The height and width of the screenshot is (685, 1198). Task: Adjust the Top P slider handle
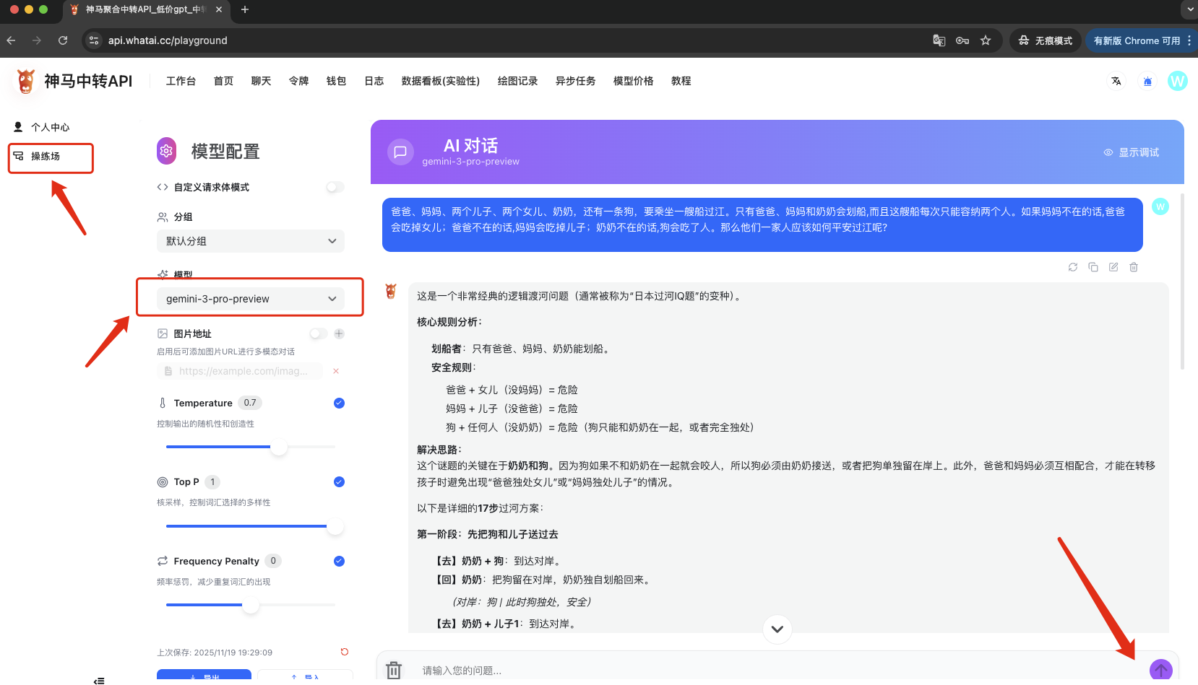click(x=335, y=526)
